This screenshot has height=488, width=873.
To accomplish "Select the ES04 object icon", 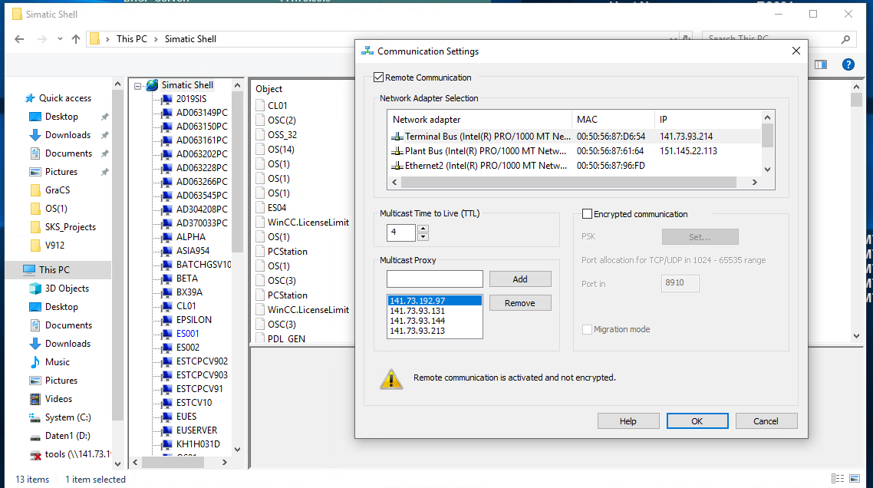I will tap(260, 208).
